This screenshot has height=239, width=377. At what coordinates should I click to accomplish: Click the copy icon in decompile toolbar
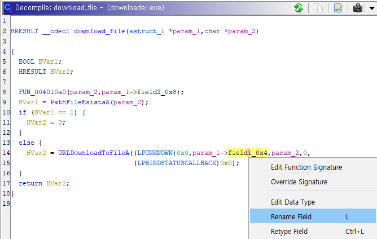tap(318, 8)
